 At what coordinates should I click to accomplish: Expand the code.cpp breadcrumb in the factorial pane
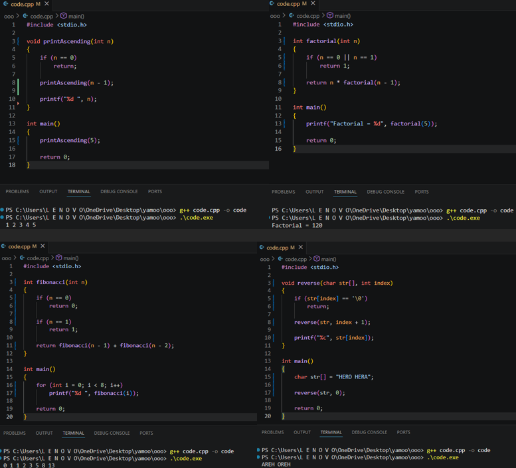pyautogui.click(x=308, y=16)
